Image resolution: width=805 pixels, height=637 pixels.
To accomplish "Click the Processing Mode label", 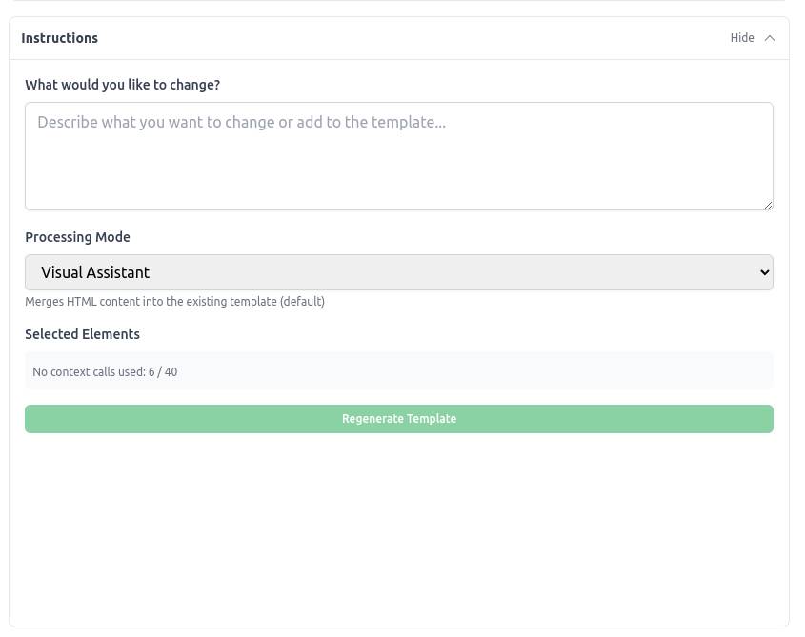I will 77,237.
